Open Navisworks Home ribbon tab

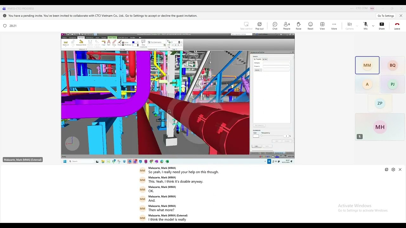pos(64,38)
